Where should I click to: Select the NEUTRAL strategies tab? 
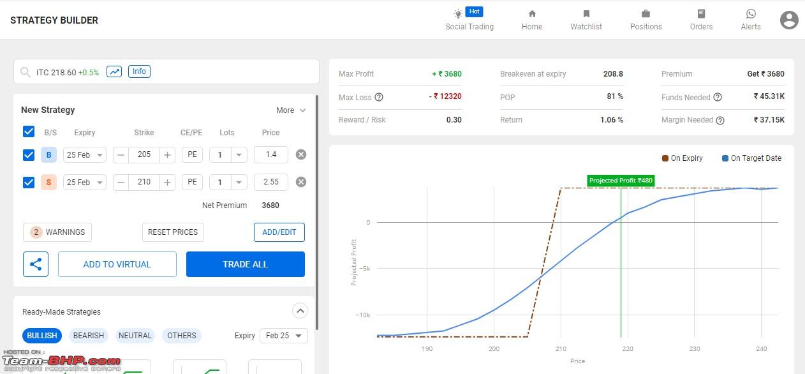pyautogui.click(x=135, y=336)
